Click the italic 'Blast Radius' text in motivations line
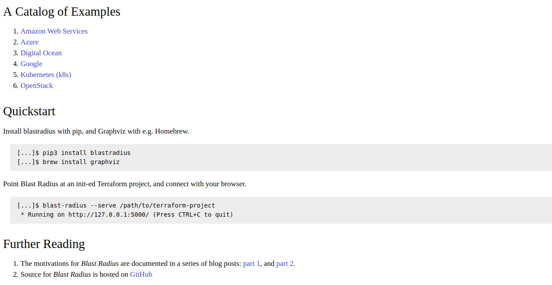This screenshot has width=552, height=285. (x=100, y=264)
